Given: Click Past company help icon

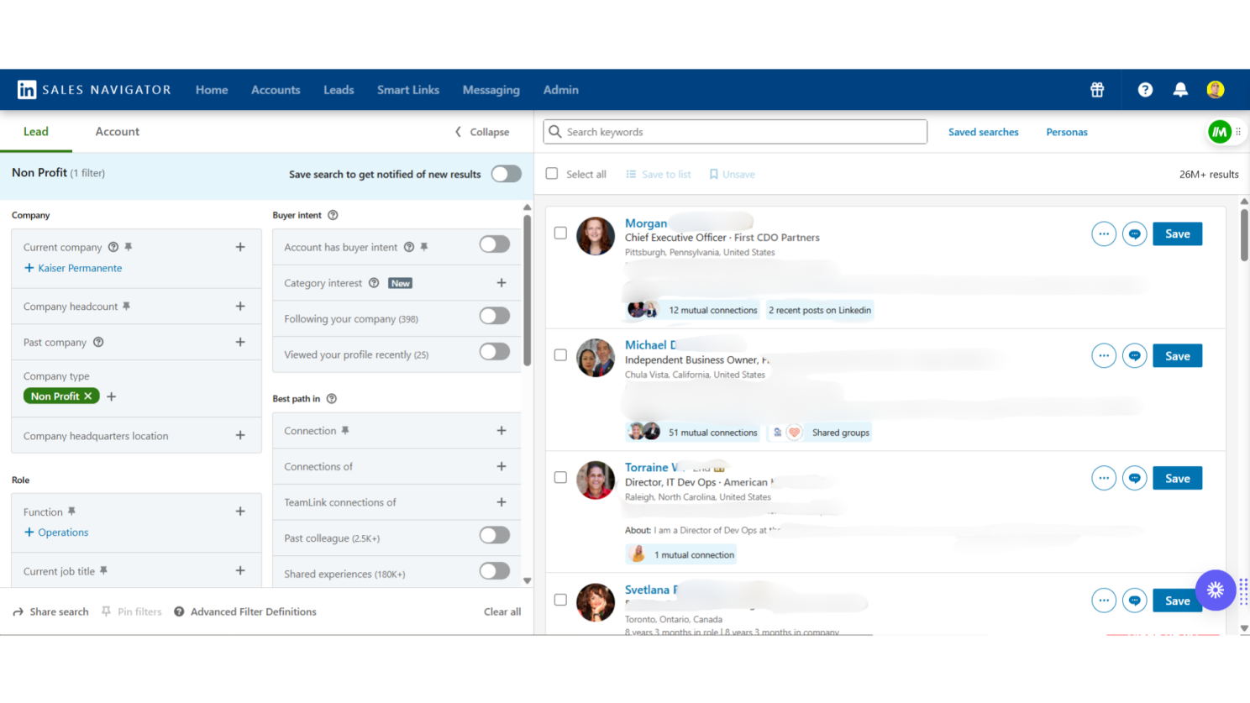Looking at the screenshot, I should tap(98, 342).
